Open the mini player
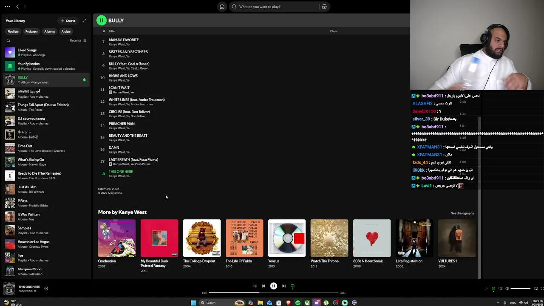The image size is (544, 306). (x=535, y=289)
